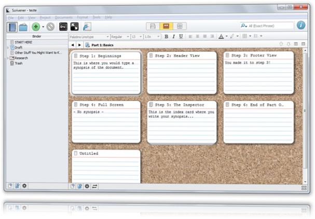Toggle Underline formatting
Screen dimensions: 315x219
(x=181, y=36)
